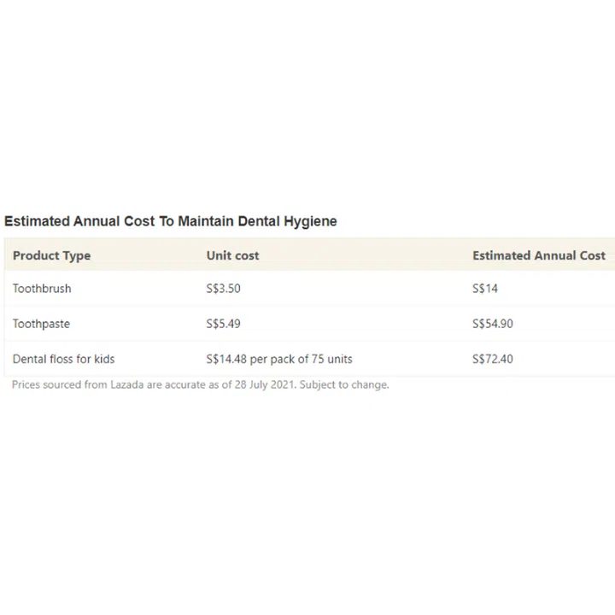Click "Prices sourced from" in the footnote
The height and width of the screenshot is (615, 615).
point(58,384)
